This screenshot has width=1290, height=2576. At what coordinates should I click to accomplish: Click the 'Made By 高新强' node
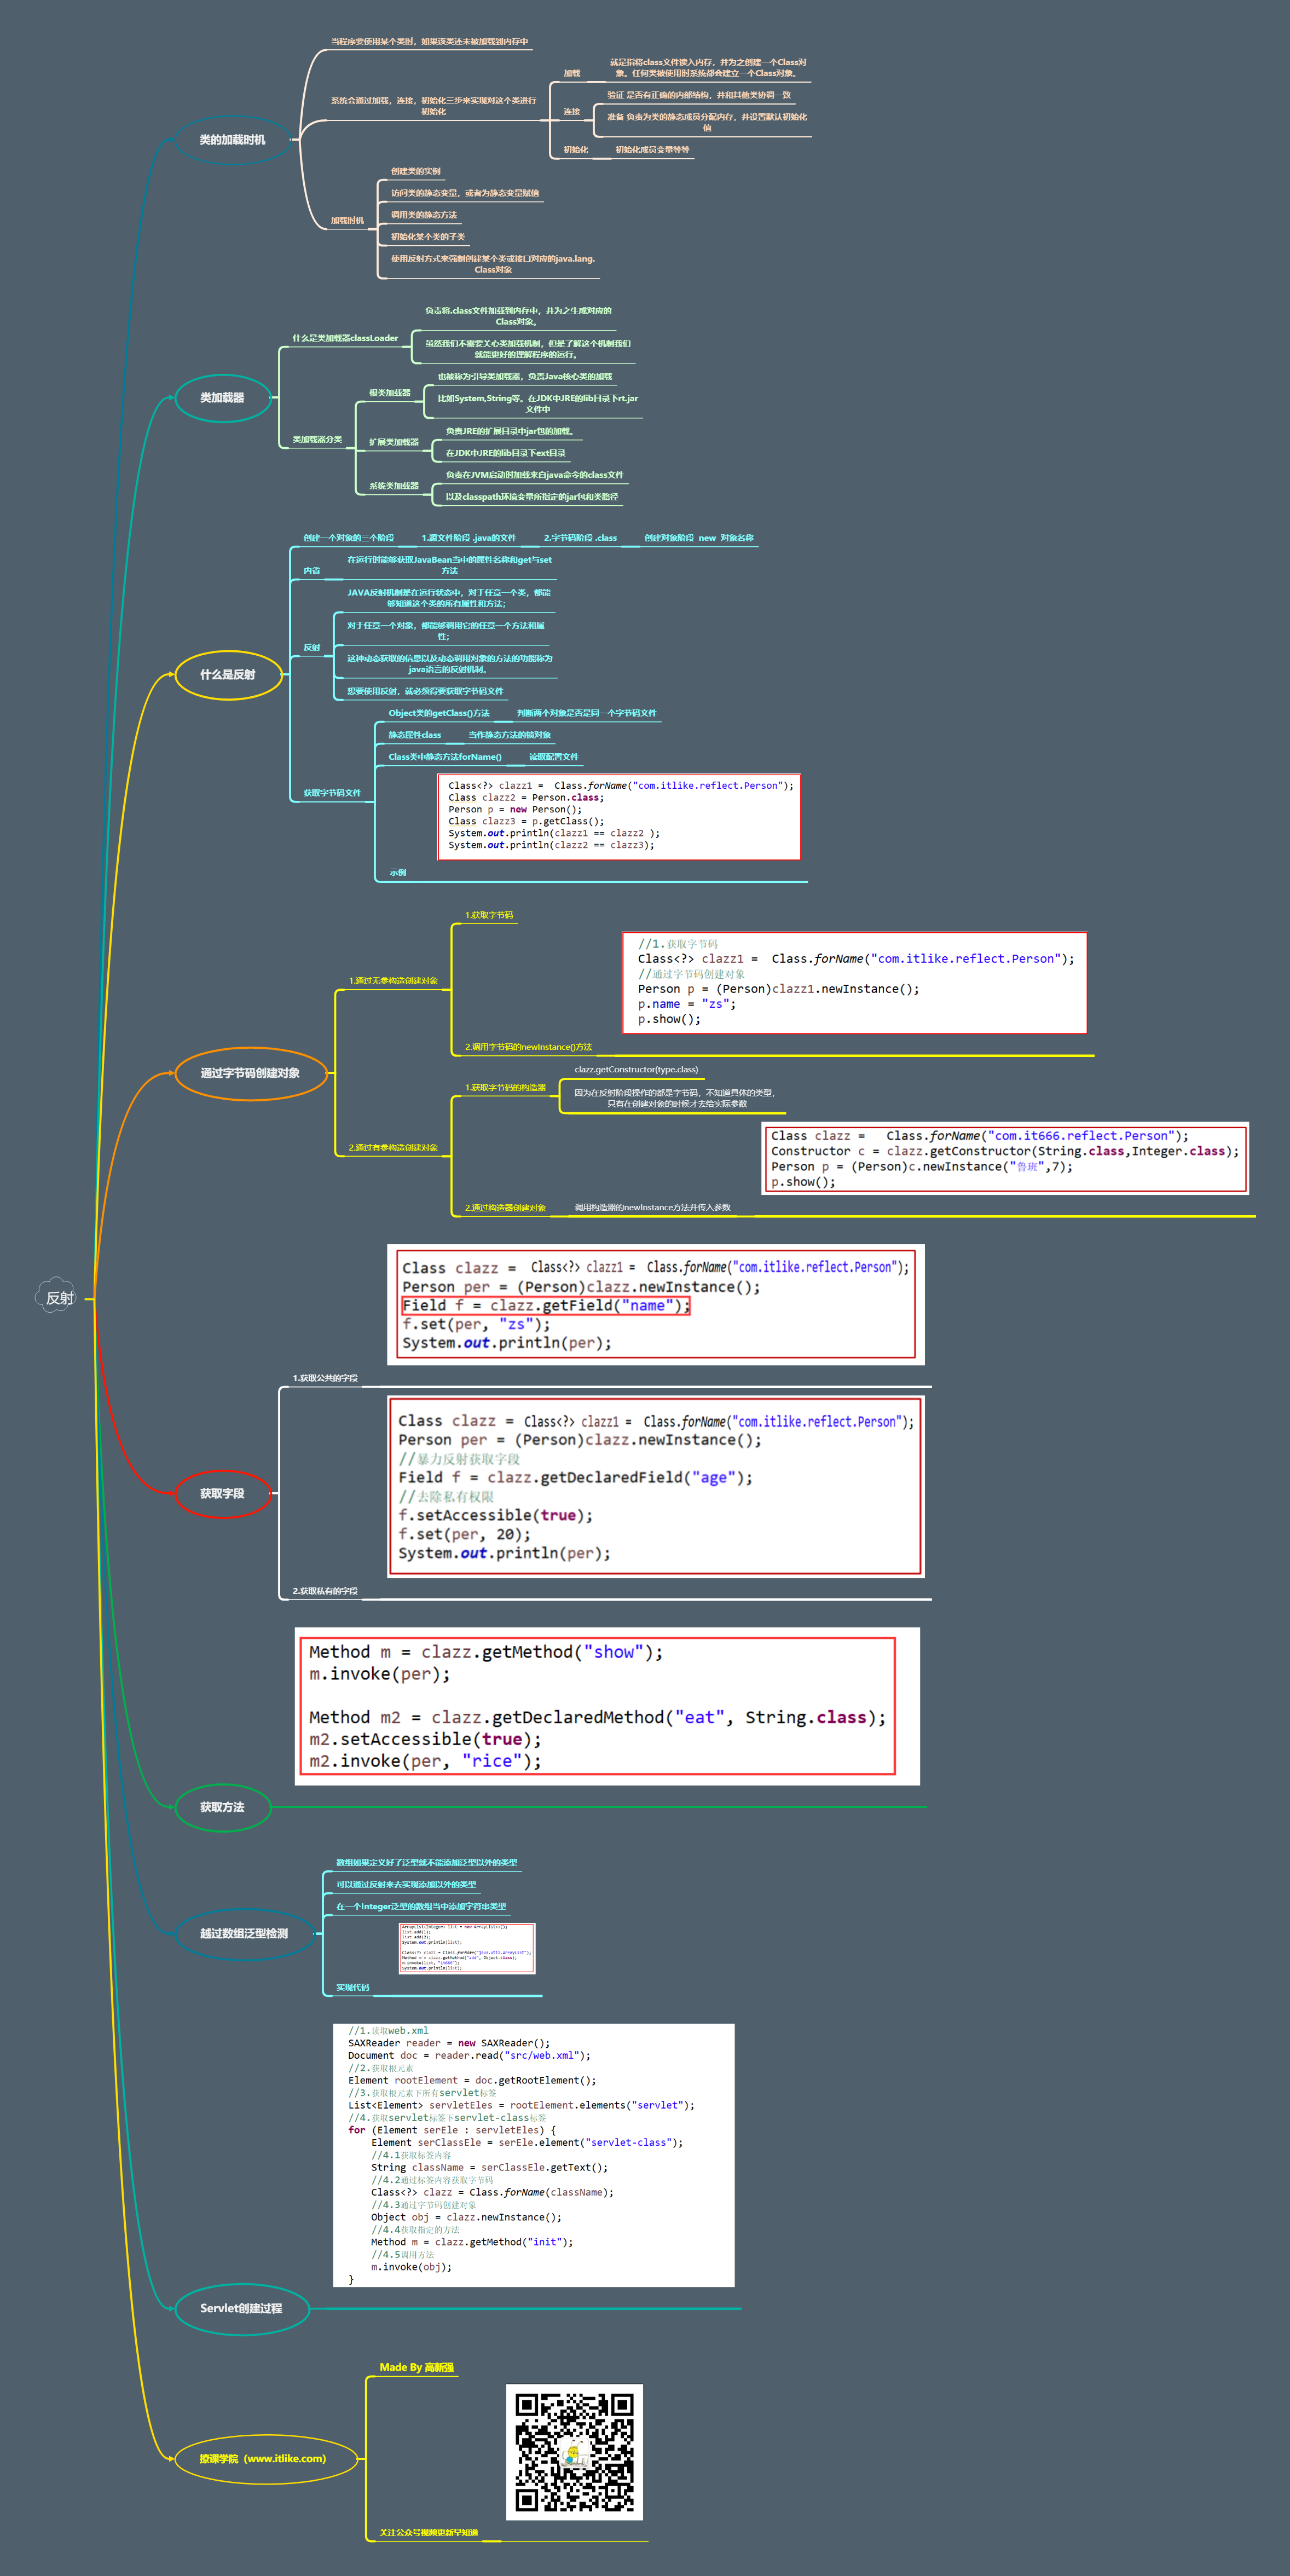coord(416,2367)
